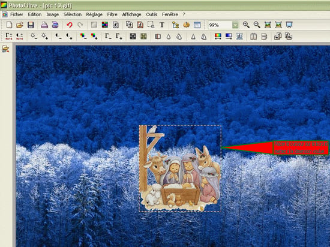This screenshot has width=330, height=247.
Task: Expand the 99% zoom dropdown arrow
Action: click(x=236, y=25)
